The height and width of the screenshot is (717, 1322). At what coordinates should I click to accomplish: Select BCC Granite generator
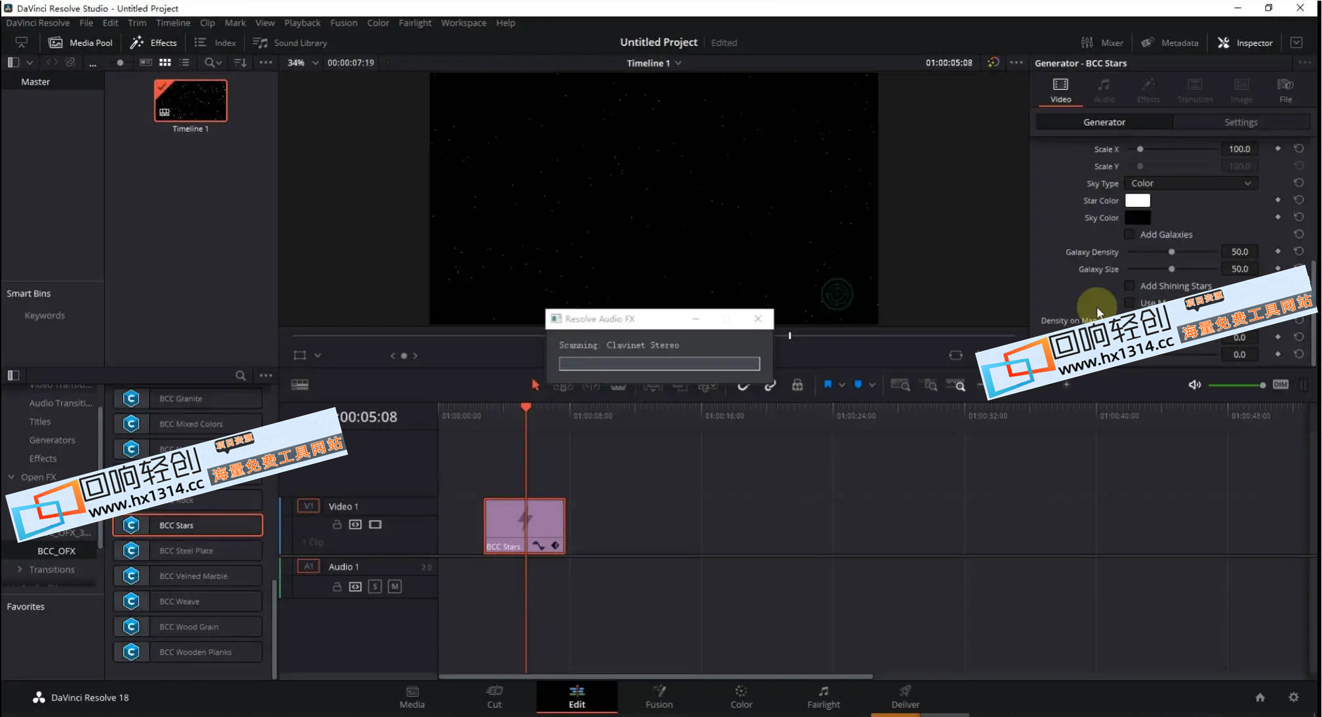pyautogui.click(x=188, y=398)
